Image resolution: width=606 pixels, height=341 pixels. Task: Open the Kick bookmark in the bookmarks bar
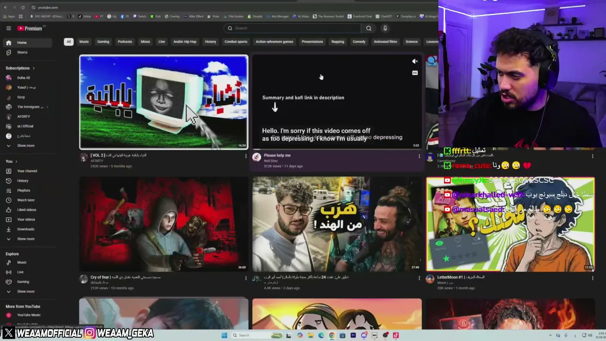tap(156, 17)
